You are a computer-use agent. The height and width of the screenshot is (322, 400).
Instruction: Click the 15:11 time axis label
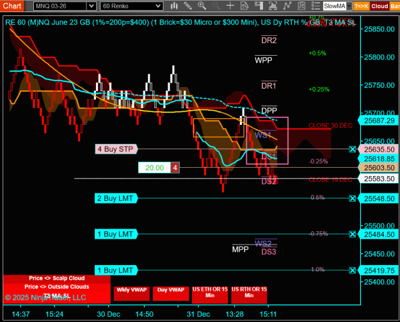tap(268, 314)
